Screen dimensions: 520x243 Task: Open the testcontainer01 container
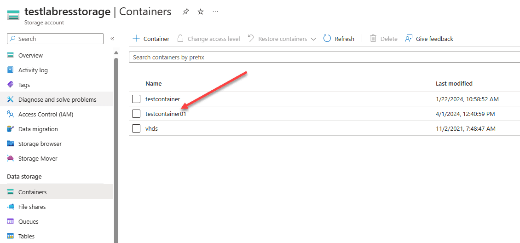pos(166,114)
